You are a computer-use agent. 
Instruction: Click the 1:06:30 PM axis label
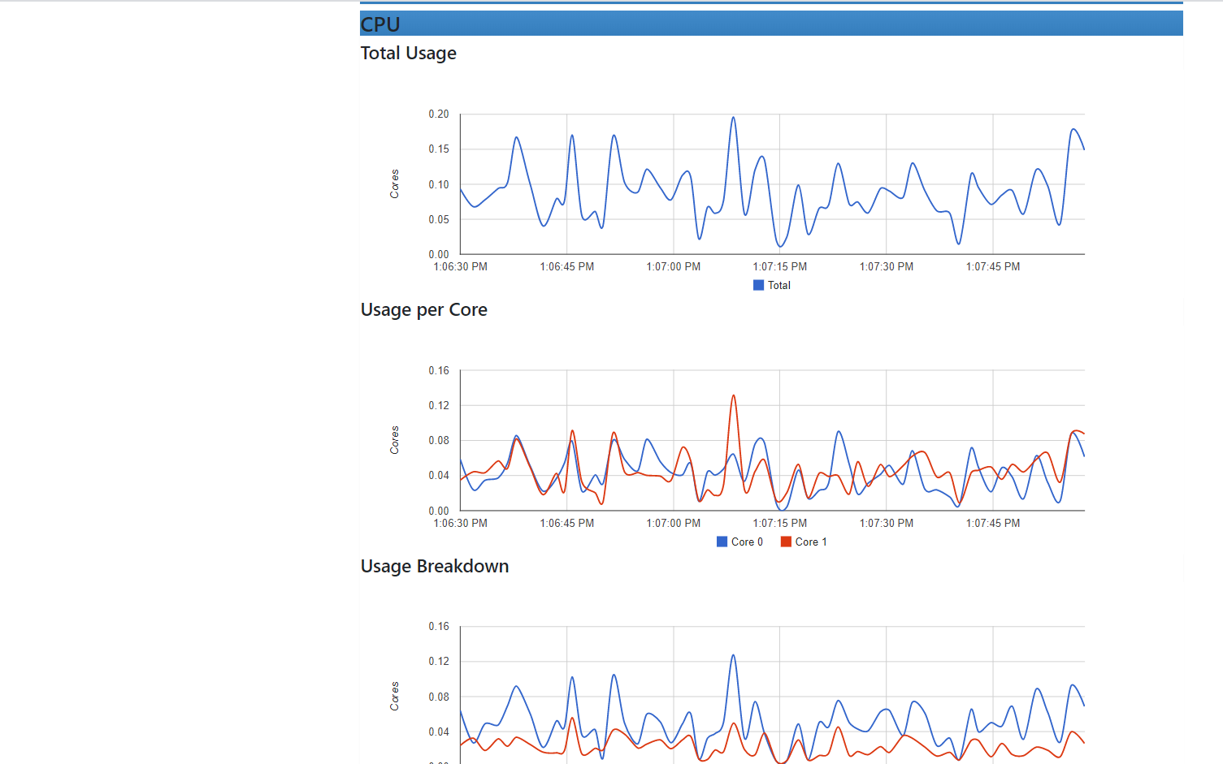pyautogui.click(x=459, y=266)
